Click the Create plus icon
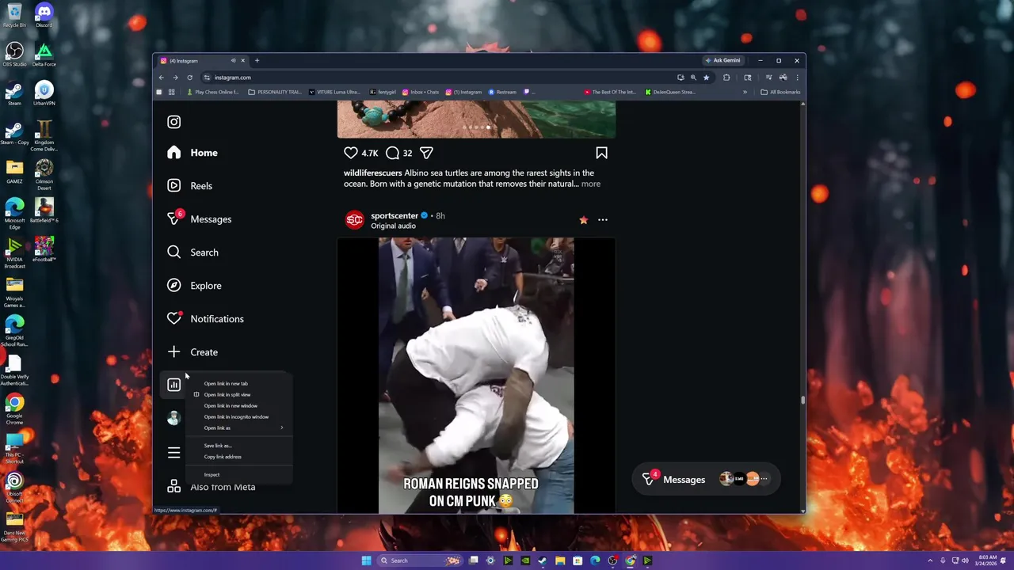The width and height of the screenshot is (1014, 570). [x=174, y=352]
